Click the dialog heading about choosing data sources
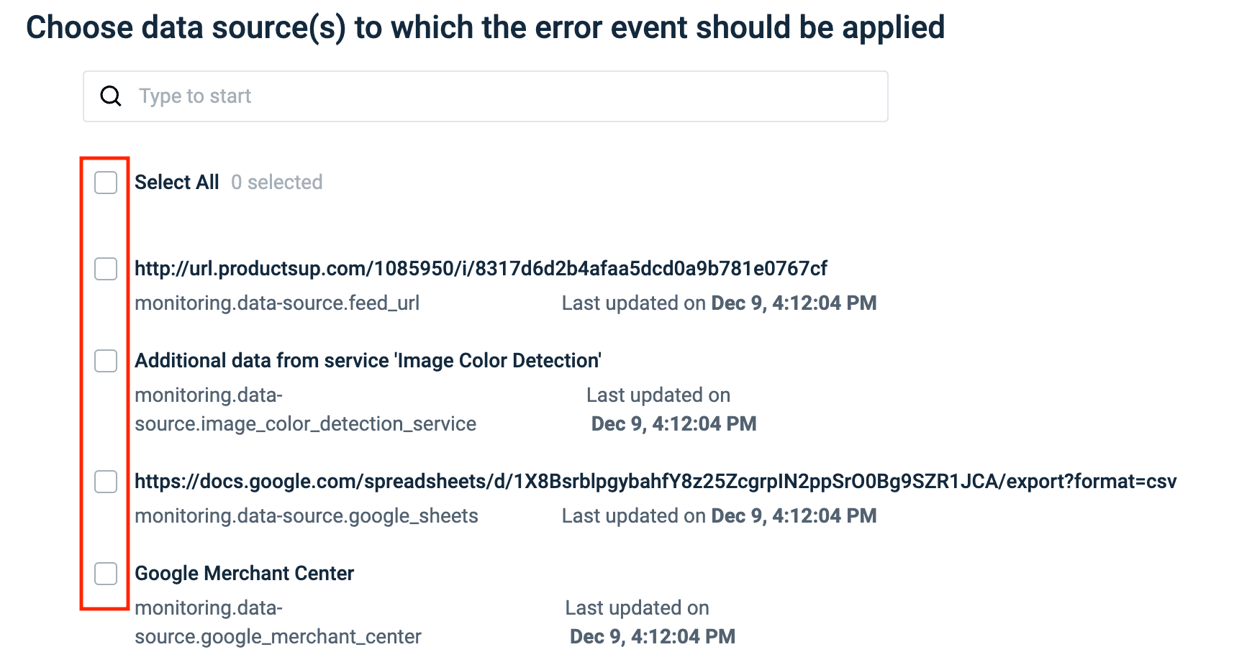This screenshot has height=670, width=1252. 484,28
